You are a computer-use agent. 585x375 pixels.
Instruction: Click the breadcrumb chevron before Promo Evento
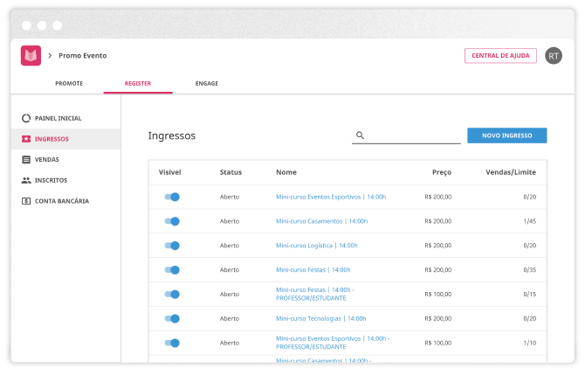[50, 56]
